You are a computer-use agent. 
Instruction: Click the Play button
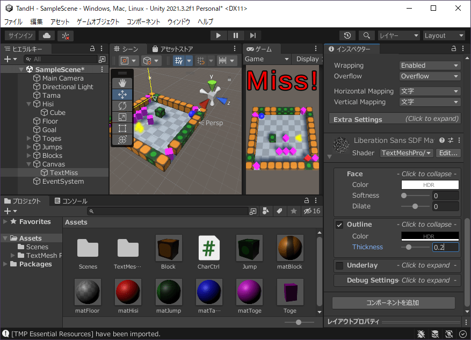(219, 35)
